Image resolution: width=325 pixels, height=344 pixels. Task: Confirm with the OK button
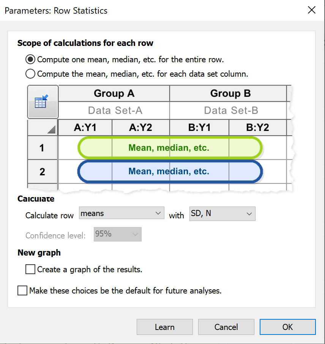[287, 327]
